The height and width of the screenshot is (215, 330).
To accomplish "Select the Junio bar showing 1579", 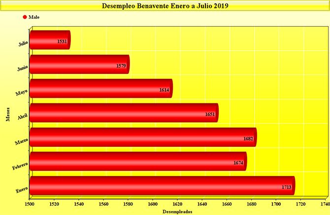I will click(x=79, y=64).
